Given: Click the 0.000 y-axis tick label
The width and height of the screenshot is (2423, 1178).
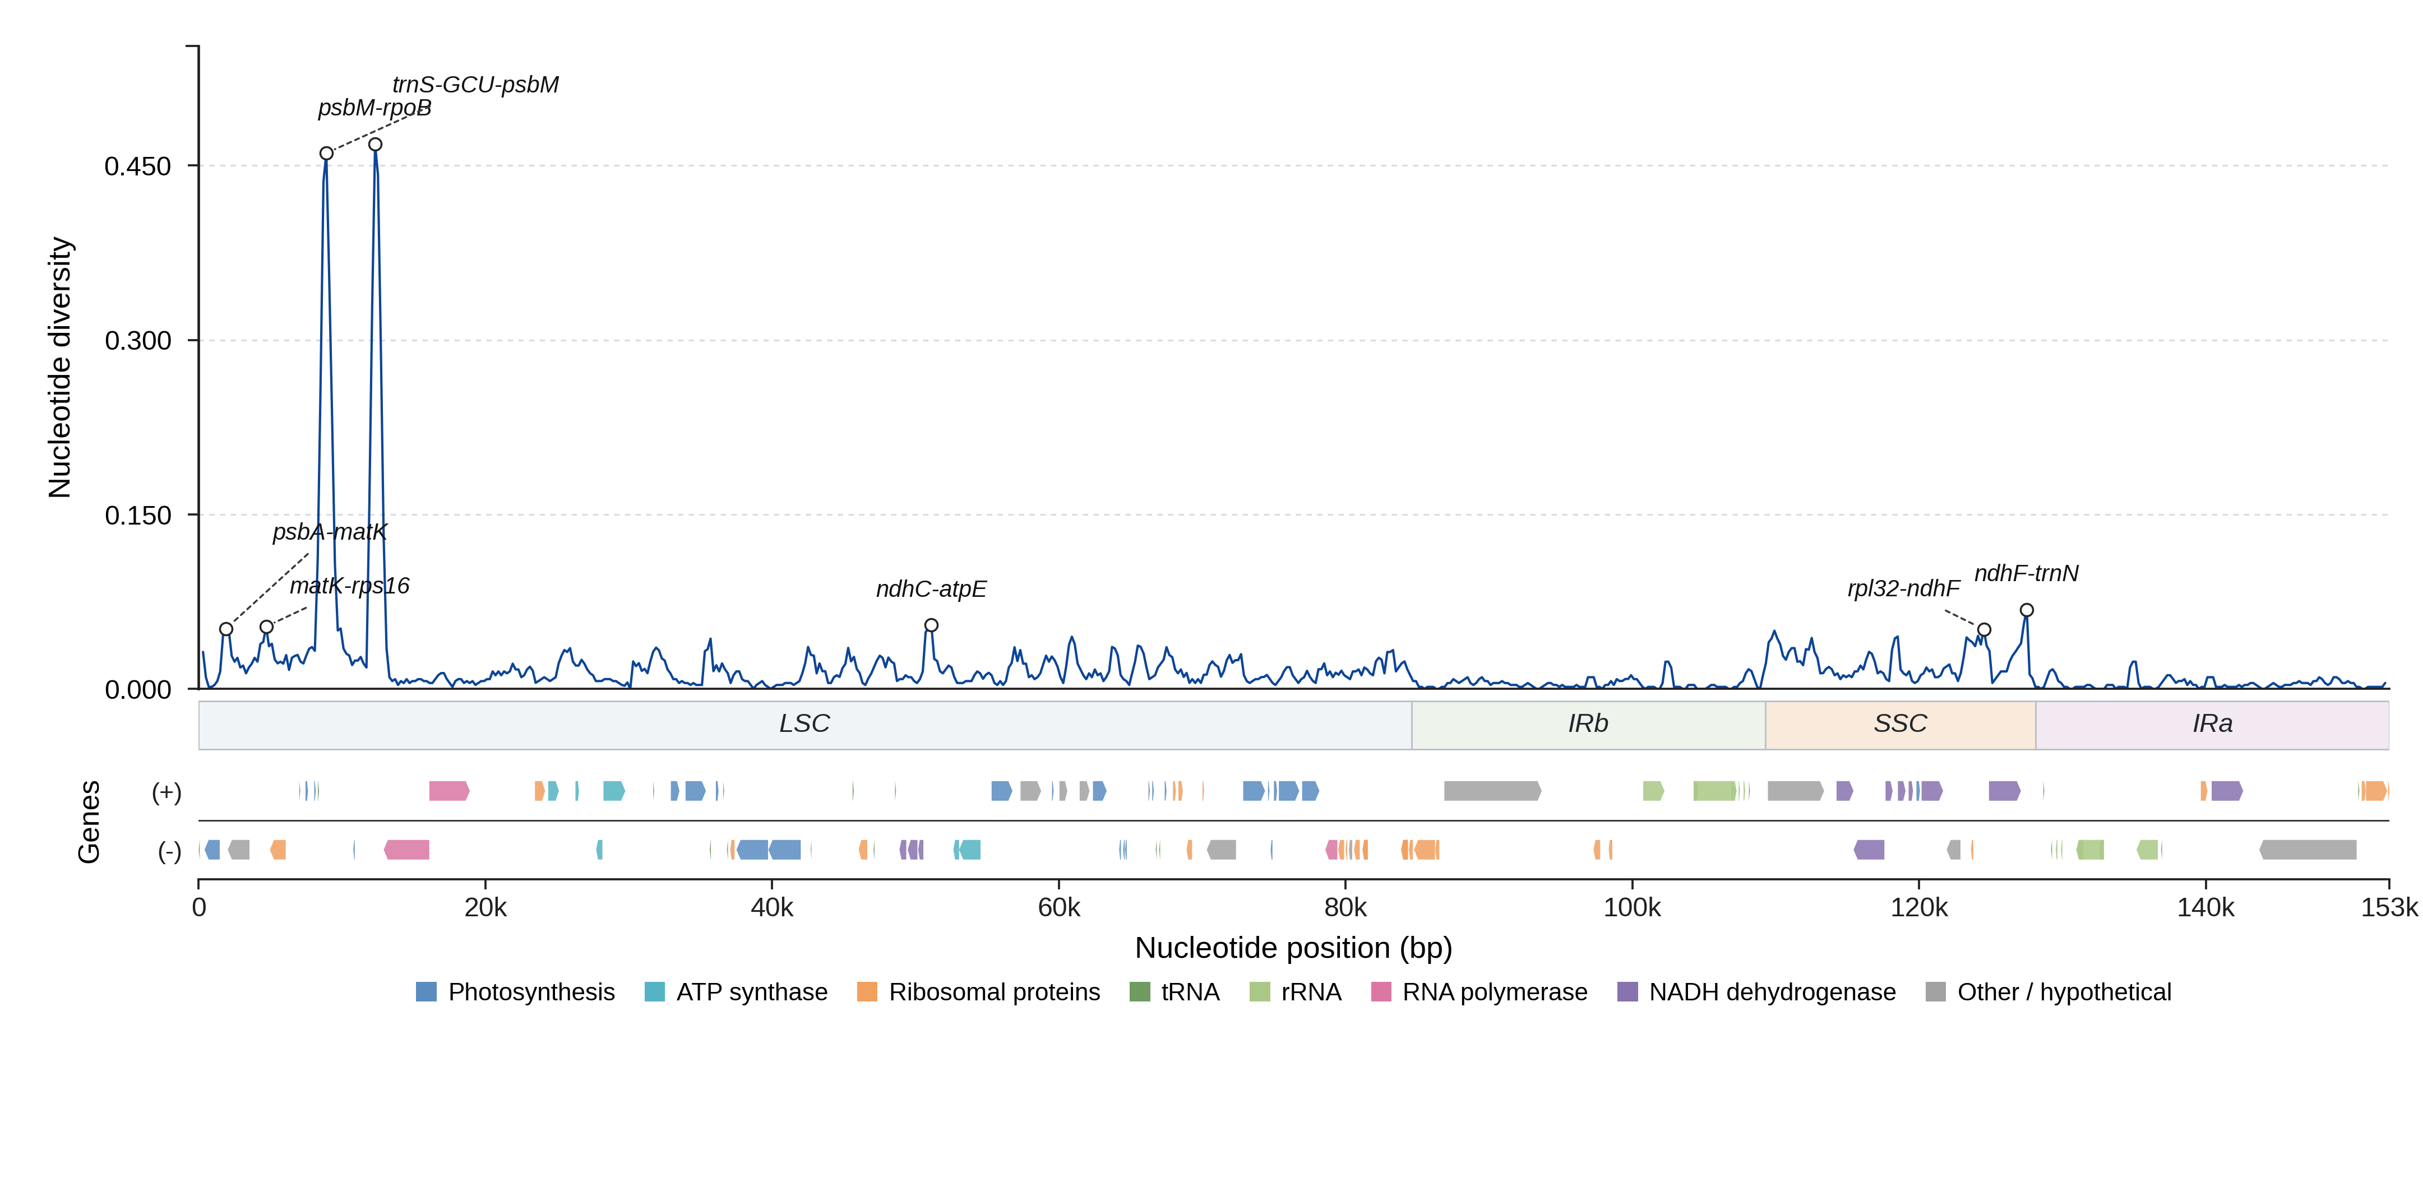Looking at the screenshot, I should [x=137, y=690].
